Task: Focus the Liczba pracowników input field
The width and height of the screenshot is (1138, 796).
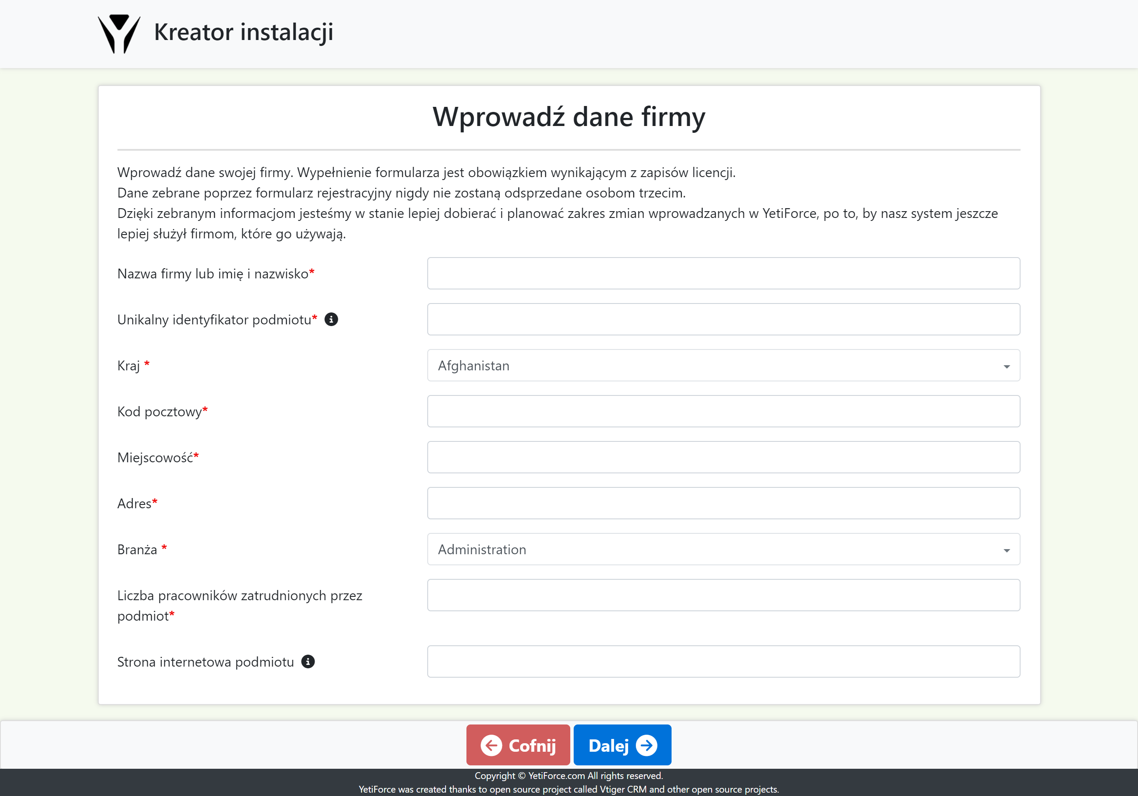Action: [x=723, y=595]
